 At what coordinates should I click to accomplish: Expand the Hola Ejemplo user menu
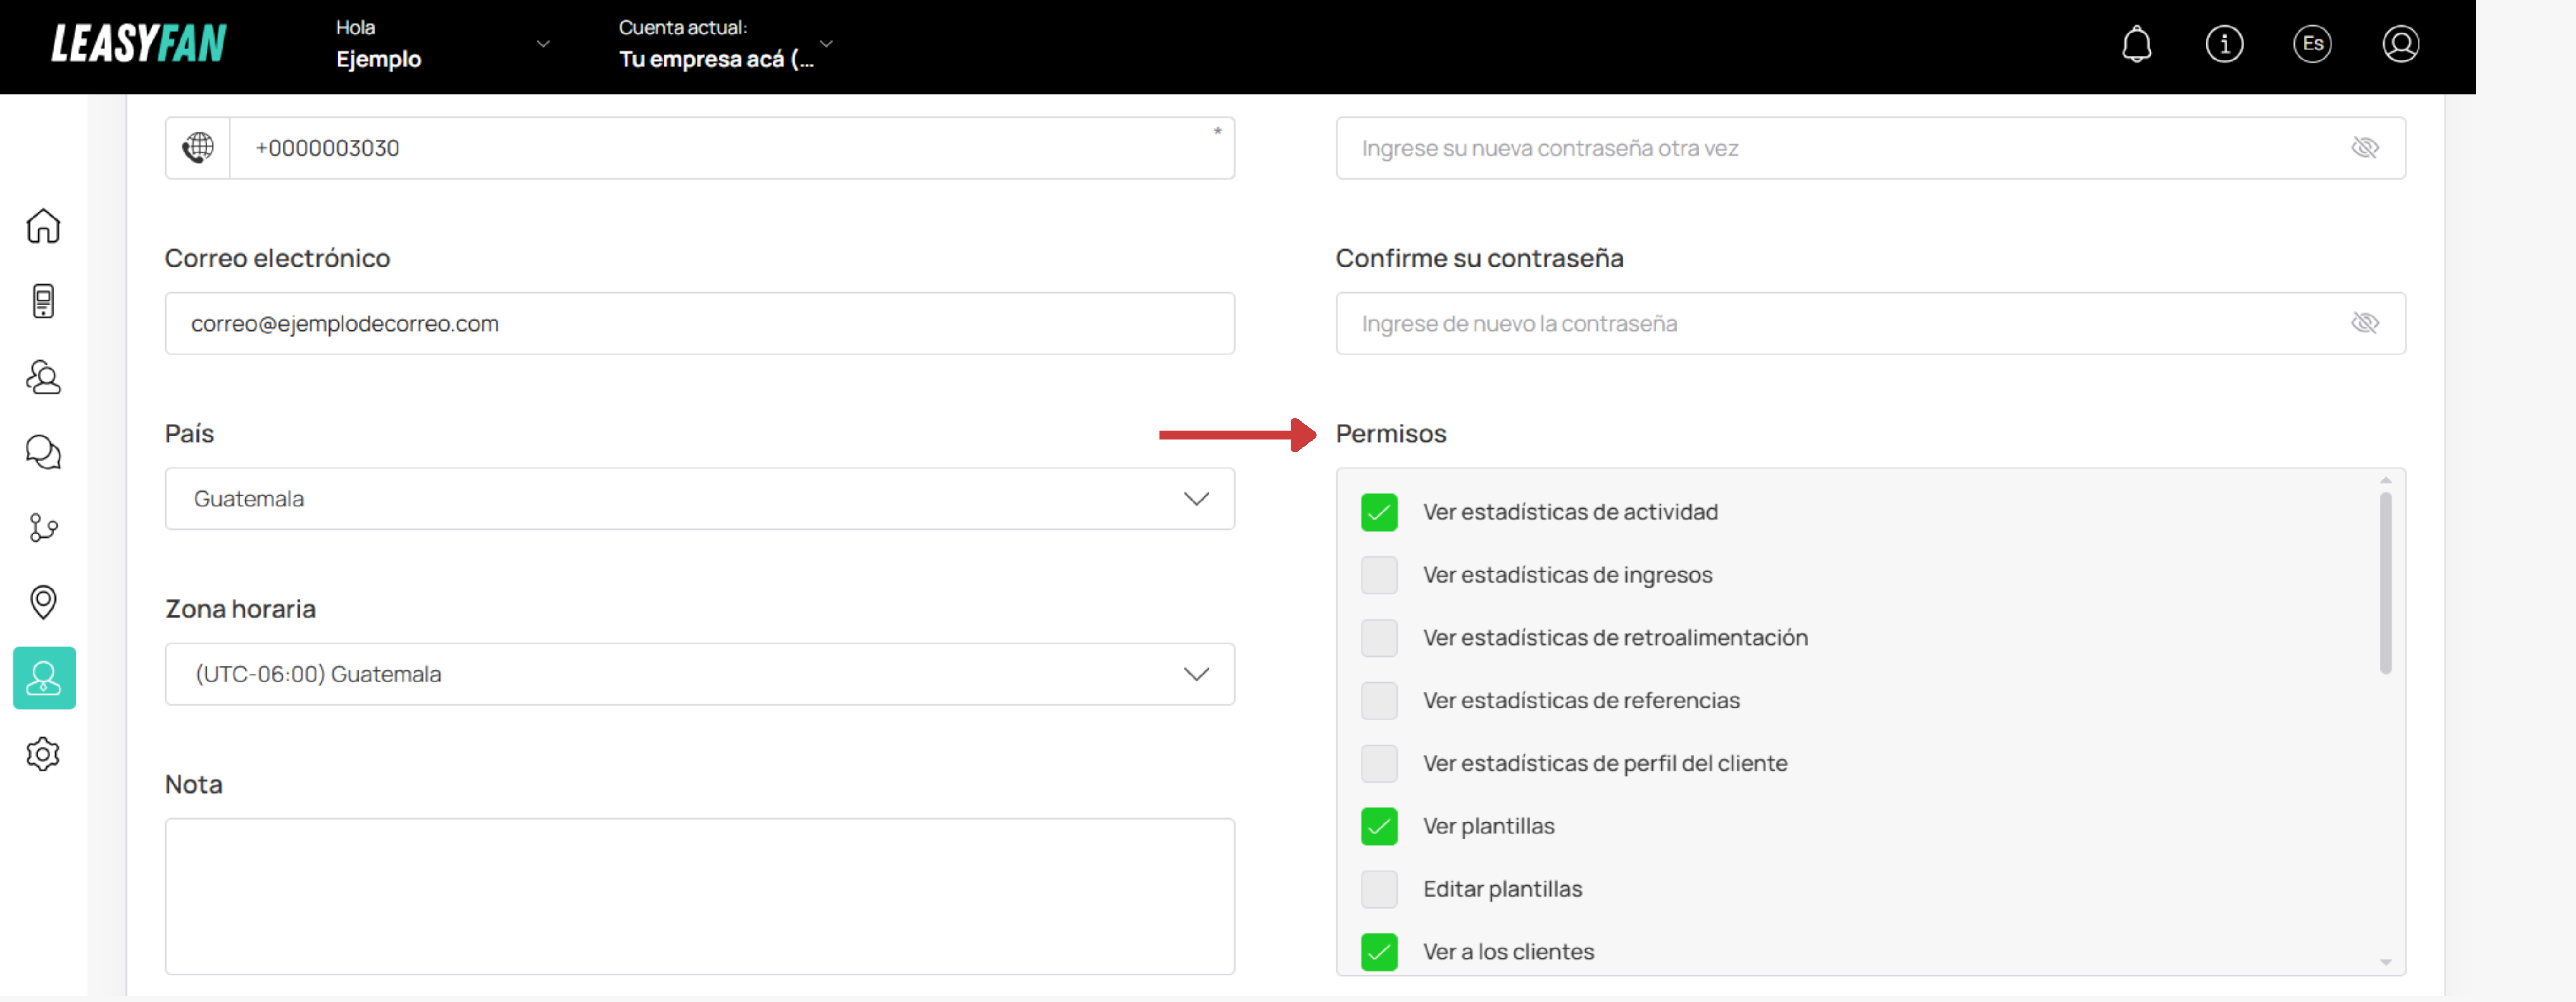point(443,44)
